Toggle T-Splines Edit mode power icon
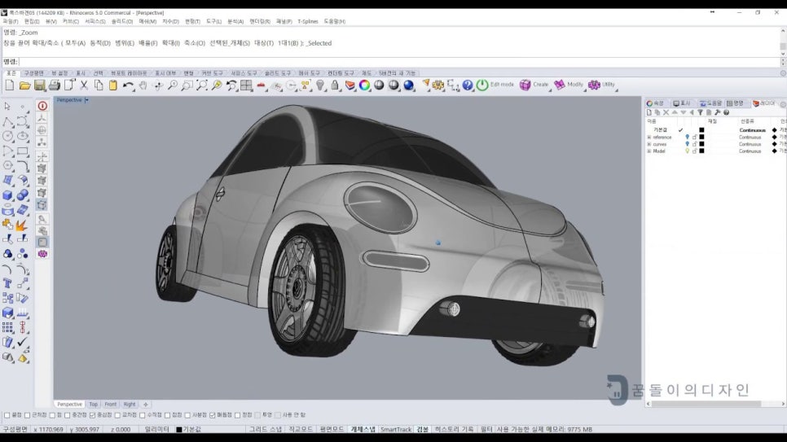The image size is (787, 442). (x=482, y=85)
